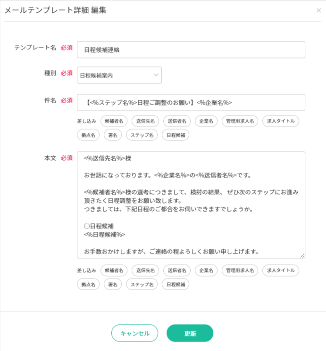Insert 送信者名 tag under the body
Image resolution: width=326 pixels, height=351 pixels.
[177, 270]
